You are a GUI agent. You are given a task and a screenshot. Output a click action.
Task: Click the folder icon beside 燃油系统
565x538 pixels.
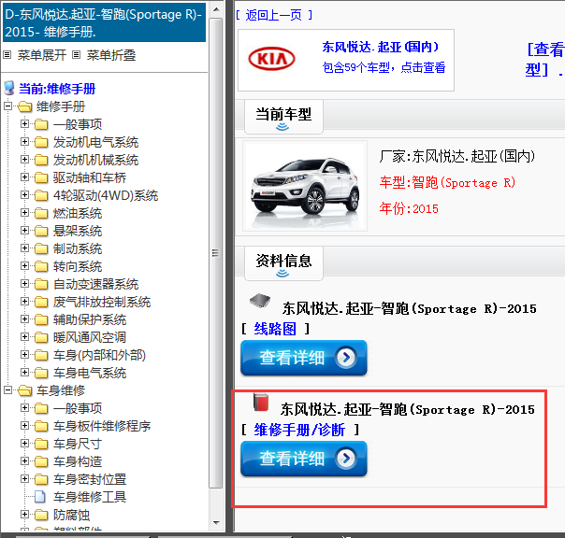pyautogui.click(x=41, y=213)
